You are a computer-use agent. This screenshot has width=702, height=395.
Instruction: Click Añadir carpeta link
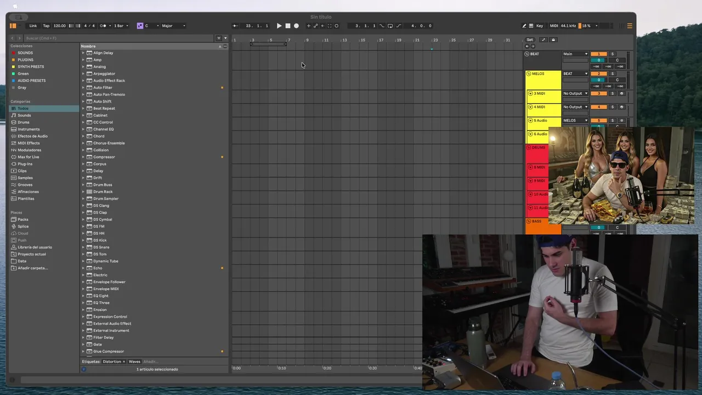click(x=32, y=268)
